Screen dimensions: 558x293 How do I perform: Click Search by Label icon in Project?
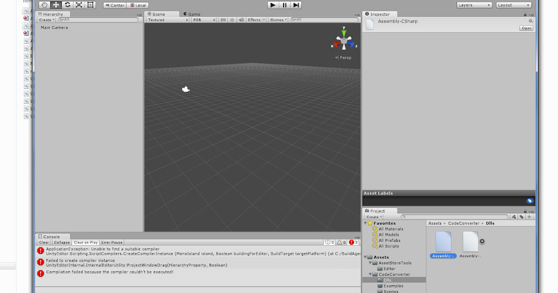pyautogui.click(x=522, y=217)
